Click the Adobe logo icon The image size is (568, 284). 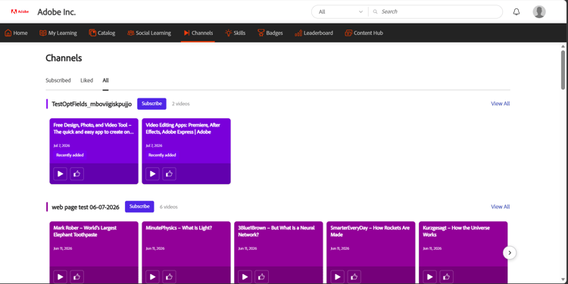(20, 11)
